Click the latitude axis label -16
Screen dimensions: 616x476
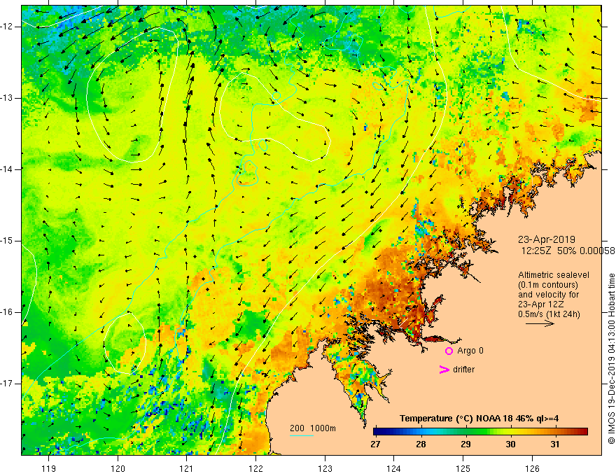click(x=7, y=312)
